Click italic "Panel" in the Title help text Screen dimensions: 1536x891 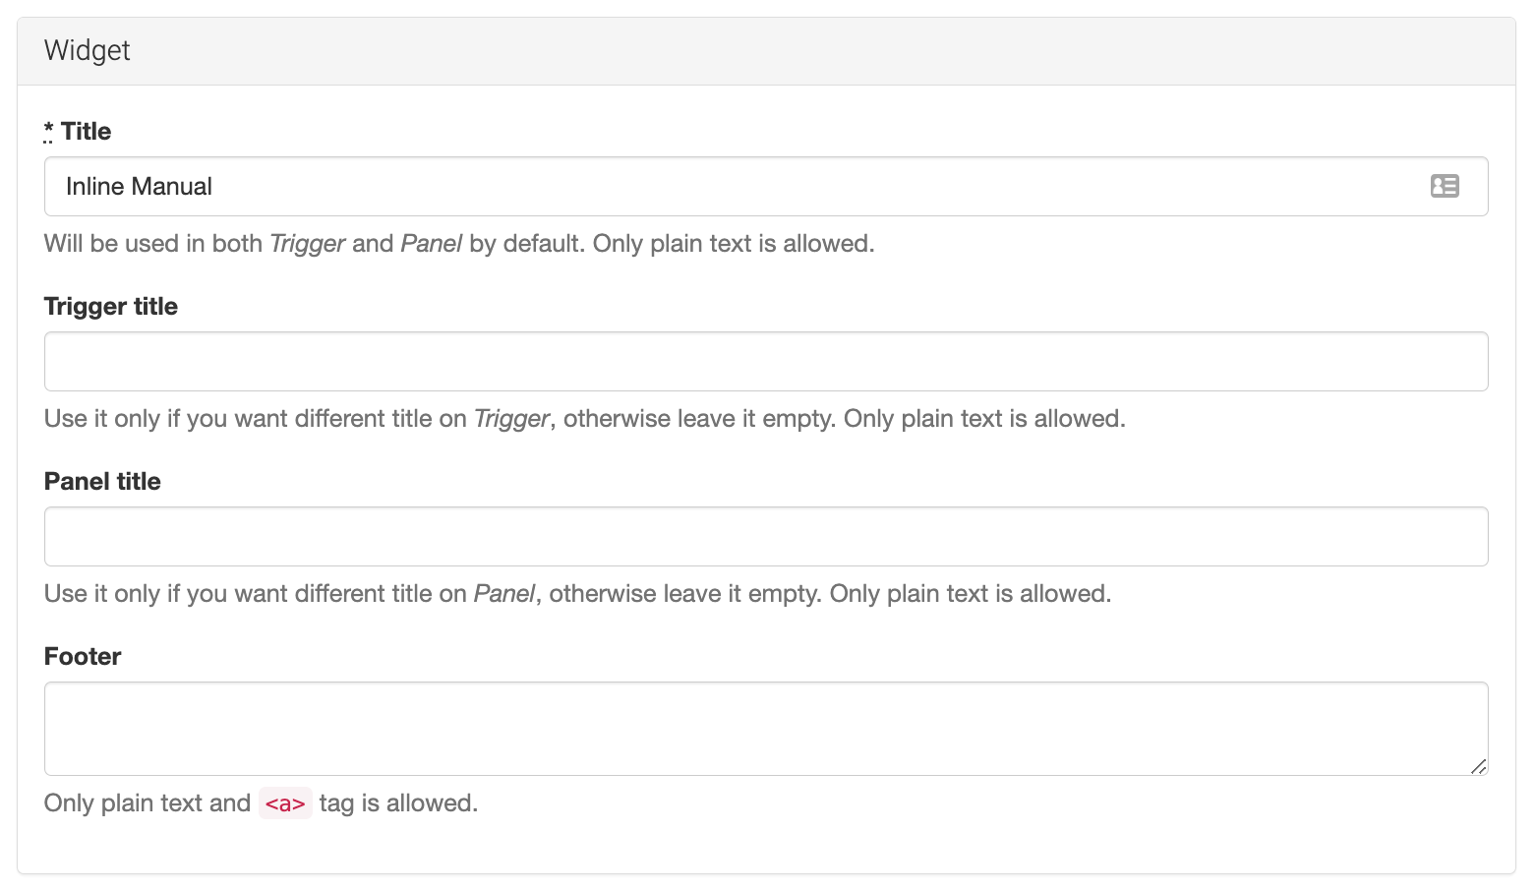point(431,244)
